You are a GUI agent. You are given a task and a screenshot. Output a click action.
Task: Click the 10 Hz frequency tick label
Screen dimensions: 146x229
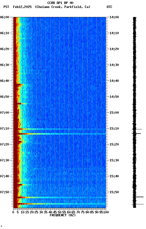click(x=22, y=213)
